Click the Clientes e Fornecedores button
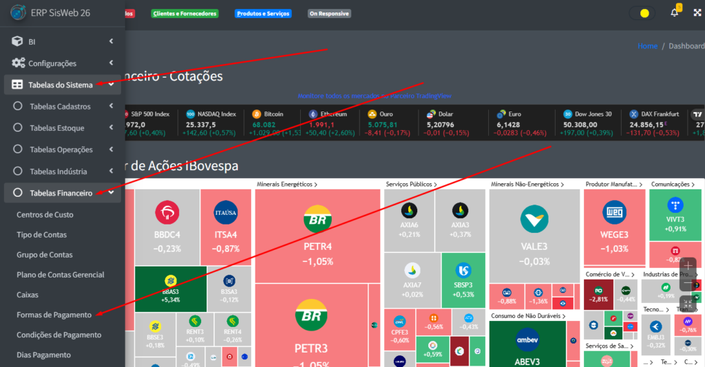The width and height of the screenshot is (705, 367). pyautogui.click(x=185, y=13)
